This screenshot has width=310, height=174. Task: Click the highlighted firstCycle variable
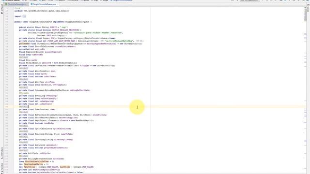click(29, 167)
